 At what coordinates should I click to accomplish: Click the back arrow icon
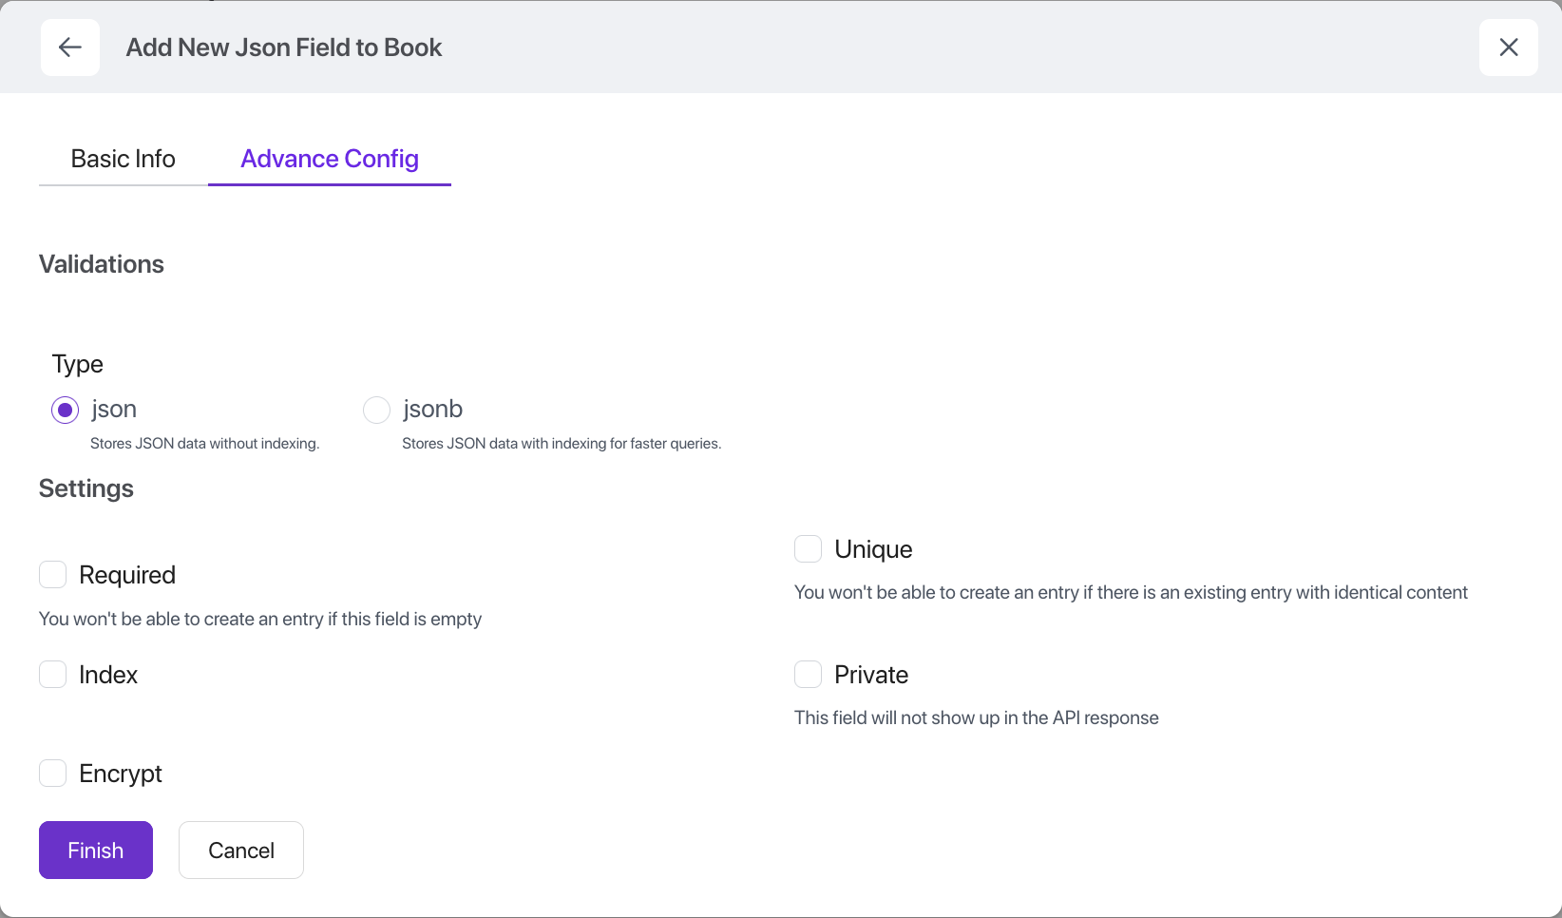pyautogui.click(x=70, y=48)
